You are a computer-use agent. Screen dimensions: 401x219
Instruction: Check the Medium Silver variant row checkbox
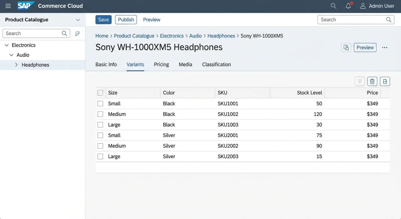click(100, 146)
